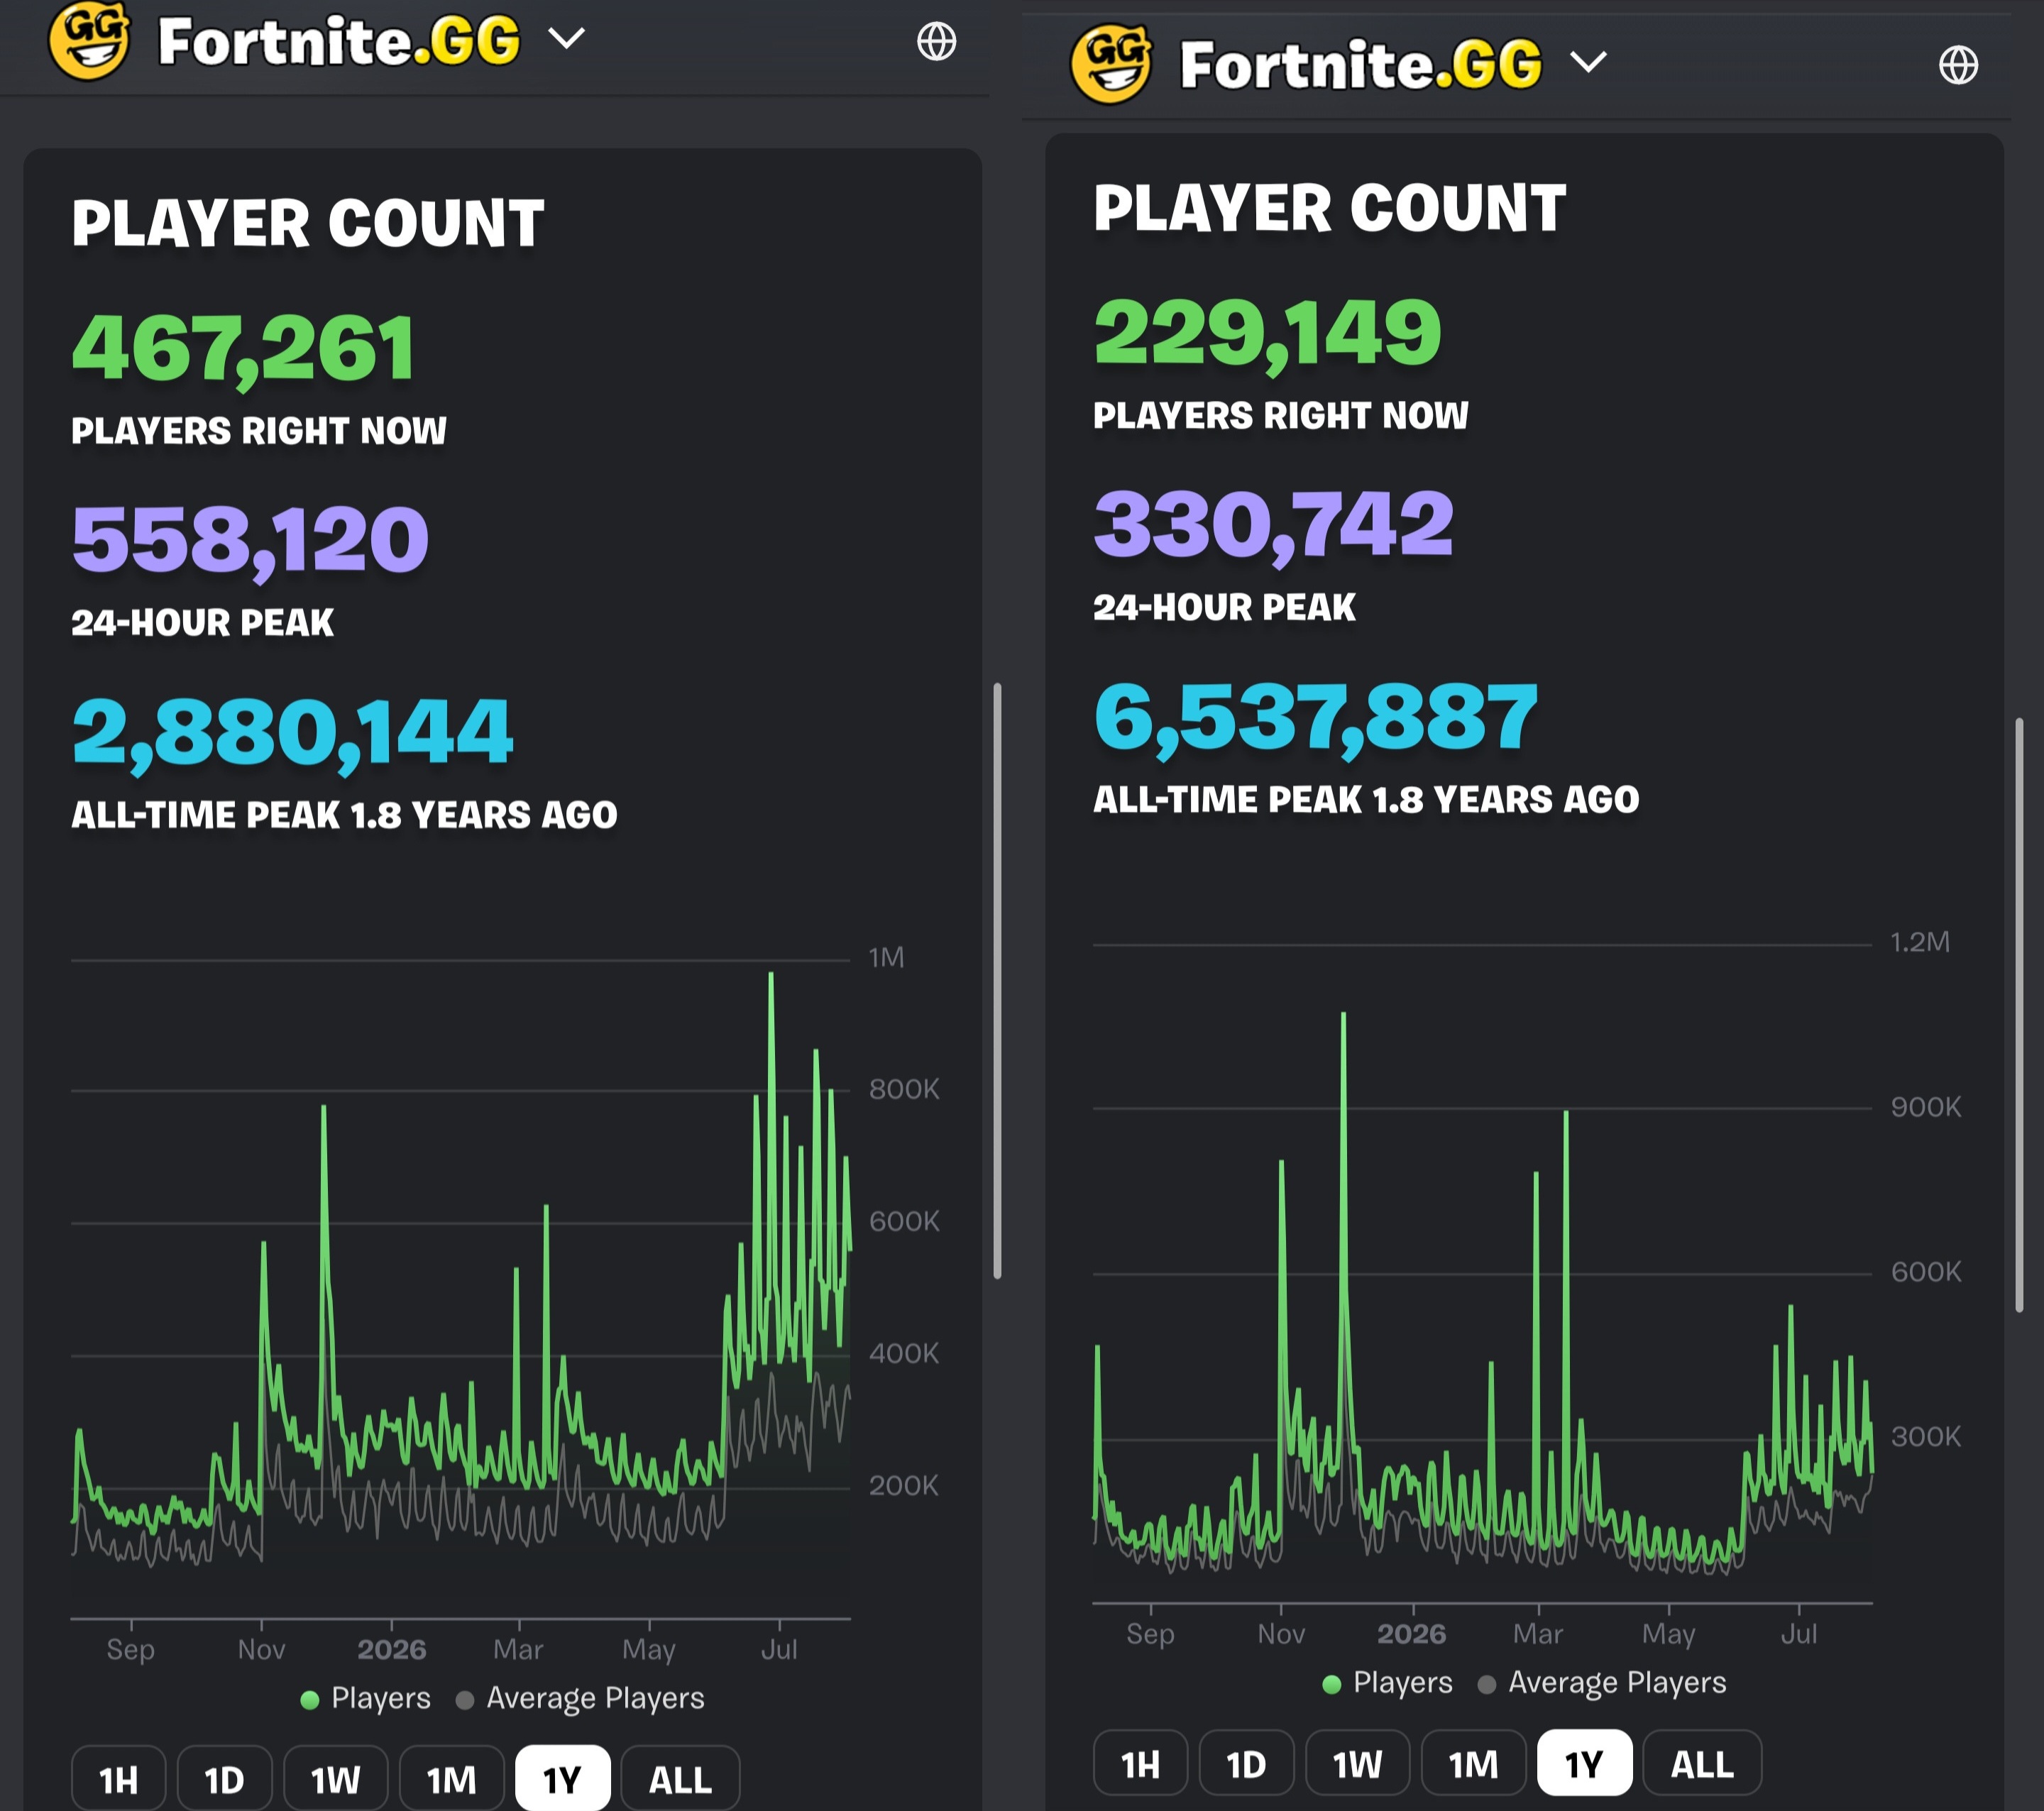Click the scrollbar thumb beside the 6,537,887 panel
2044x1811 pixels.
[x=2019, y=1014]
